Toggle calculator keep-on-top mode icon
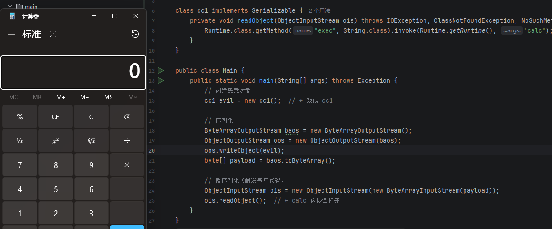Viewport: 552px width, 229px height. (x=53, y=34)
